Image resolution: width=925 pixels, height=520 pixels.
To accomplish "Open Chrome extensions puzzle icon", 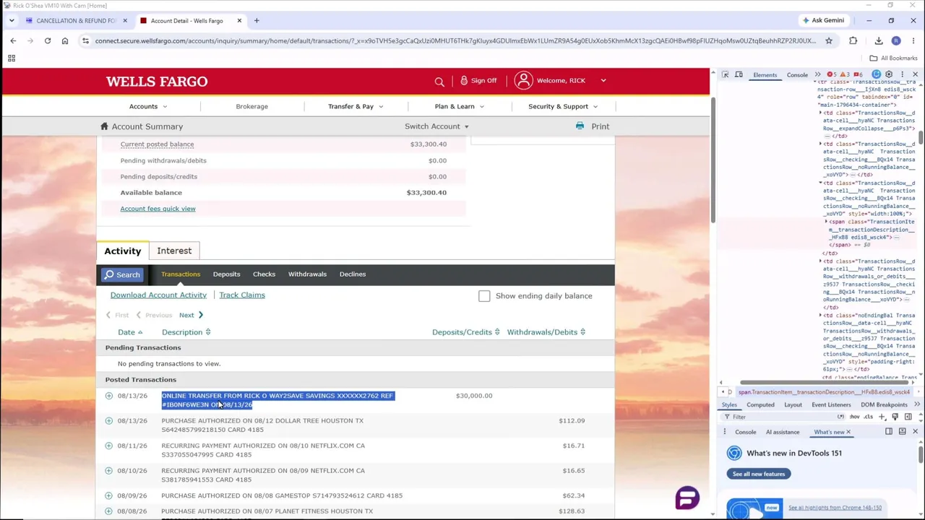I will coord(853,41).
